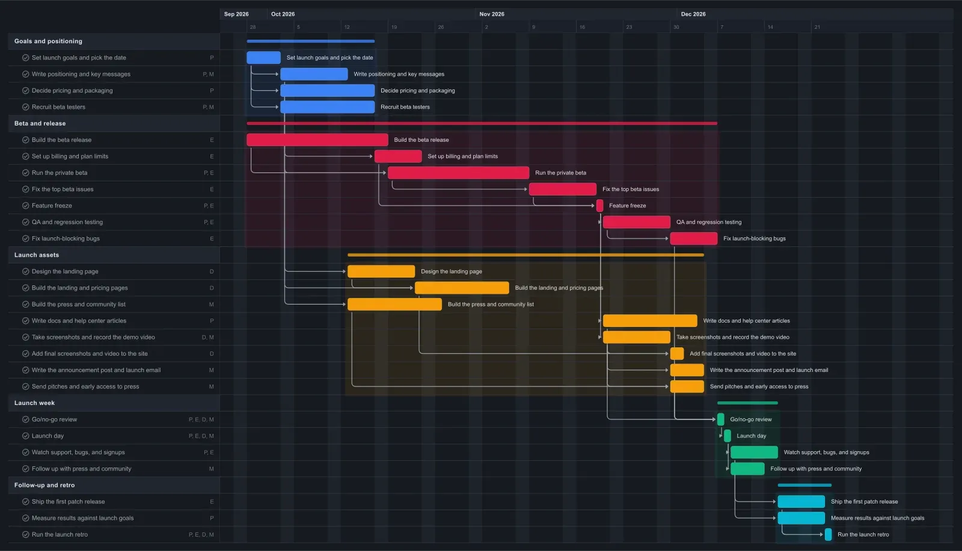The width and height of the screenshot is (962, 551).
Task: Click check icon beside Take screenshots and record the demo video
Action: pos(26,337)
